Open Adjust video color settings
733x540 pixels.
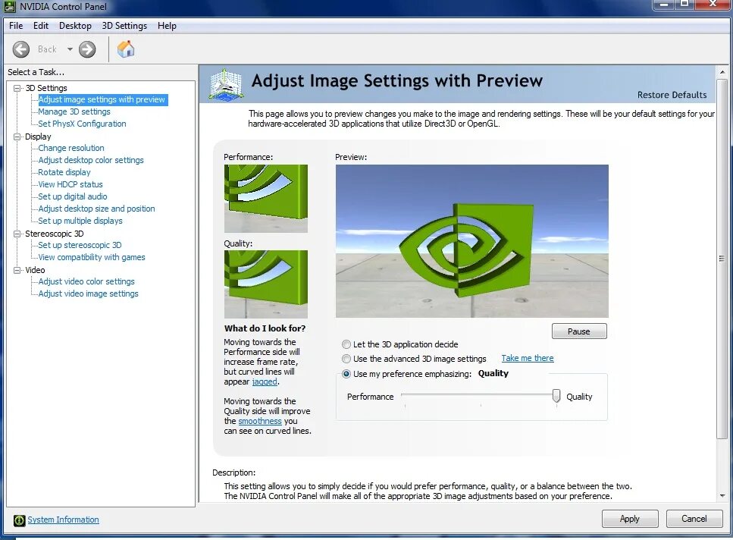tap(86, 282)
